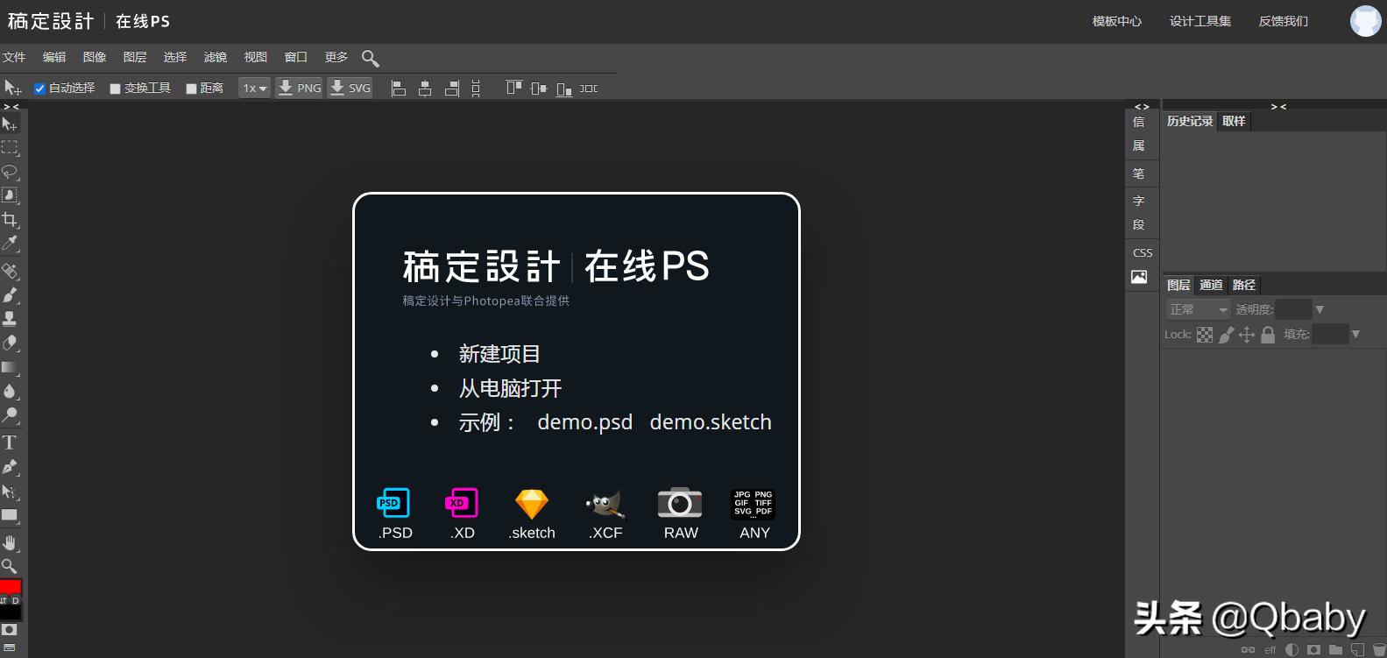Enable the 距离 checkbox

tap(191, 88)
